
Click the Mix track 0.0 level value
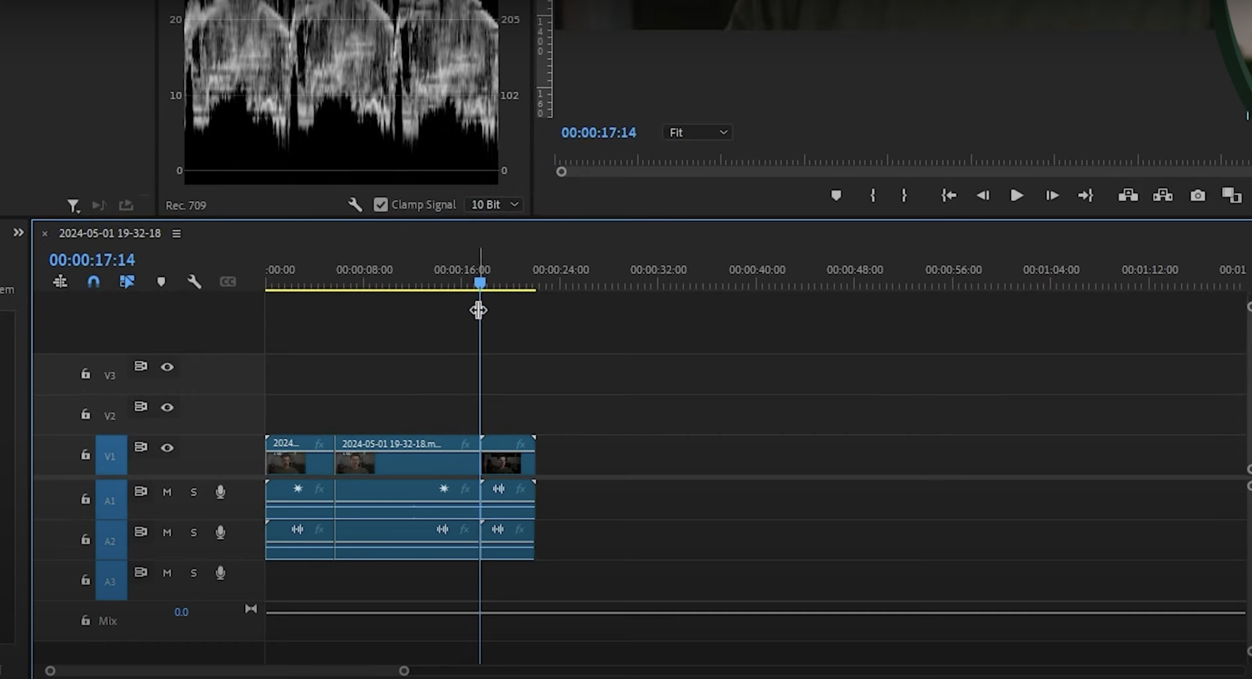coord(181,612)
